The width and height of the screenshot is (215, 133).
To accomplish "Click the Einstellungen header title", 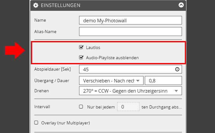I will [60, 5].
